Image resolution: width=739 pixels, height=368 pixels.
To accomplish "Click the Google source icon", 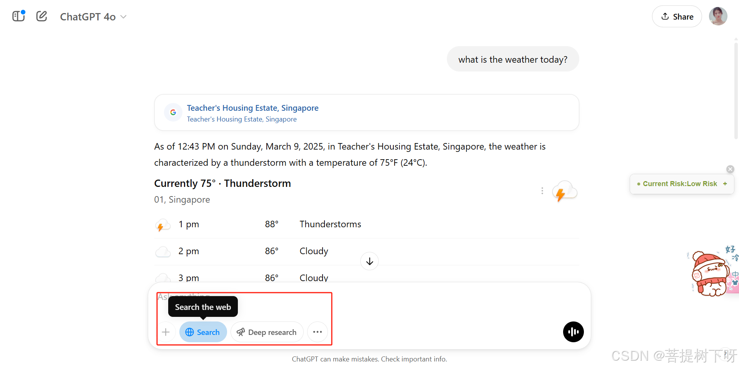I will click(x=173, y=112).
